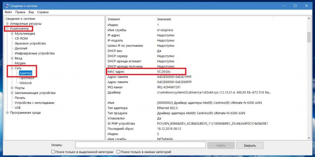Image resolution: width=315 pixels, height=157 pixels.
Task: Select the Тип адаптера Ethernet 802.3 row
Action: (189, 108)
